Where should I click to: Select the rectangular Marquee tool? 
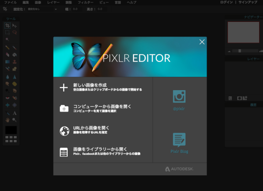(x=7, y=32)
